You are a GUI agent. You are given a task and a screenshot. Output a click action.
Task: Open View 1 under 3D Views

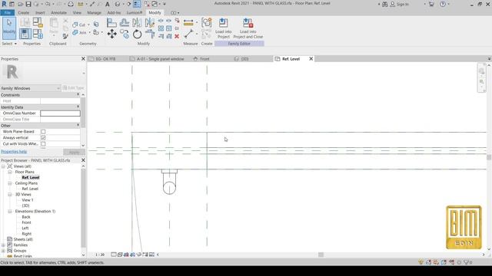[28, 200]
